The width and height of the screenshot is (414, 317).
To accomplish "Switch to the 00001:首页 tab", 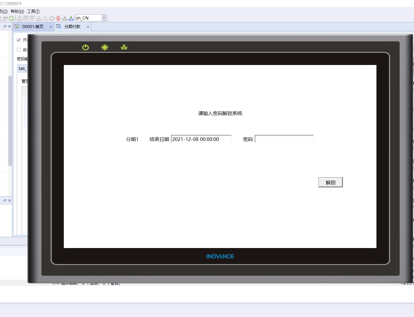I will [33, 27].
